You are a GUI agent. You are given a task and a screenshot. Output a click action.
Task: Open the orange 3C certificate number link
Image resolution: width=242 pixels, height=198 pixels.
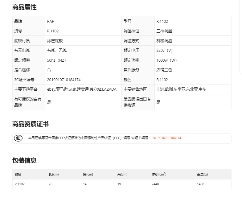[x=166, y=138]
